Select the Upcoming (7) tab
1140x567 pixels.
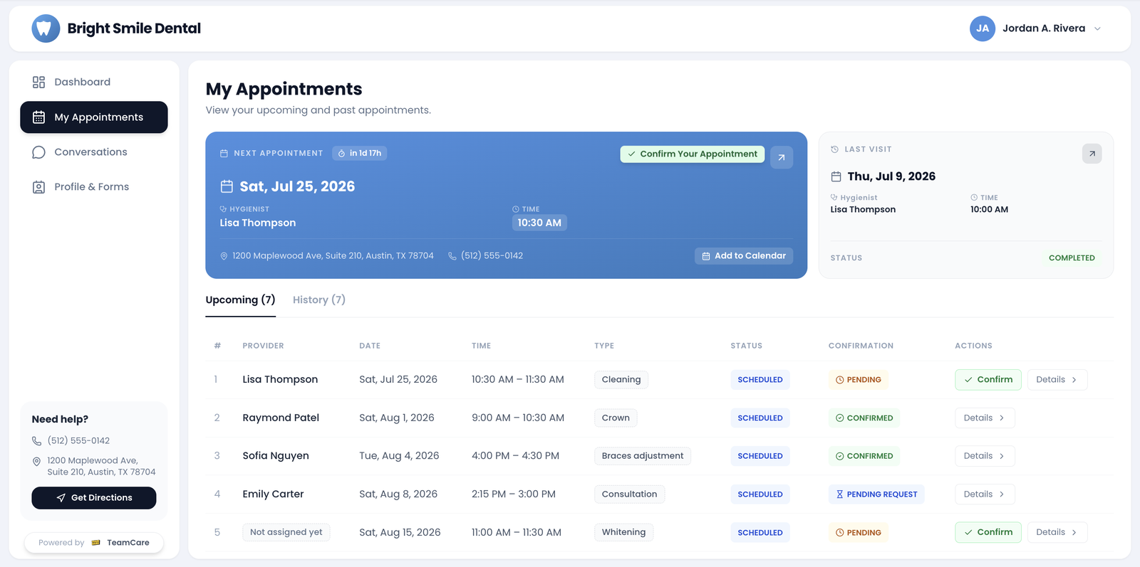tap(240, 300)
